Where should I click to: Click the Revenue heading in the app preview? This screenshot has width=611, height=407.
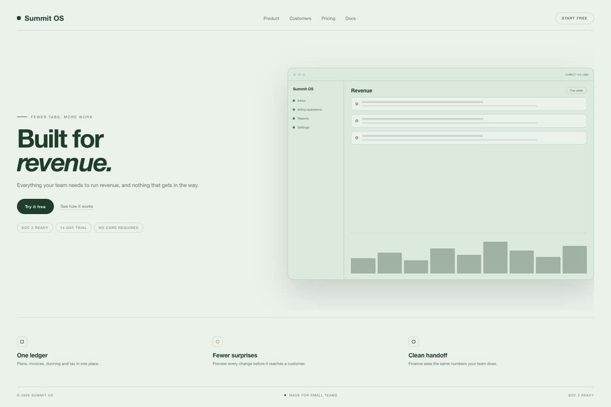point(362,91)
